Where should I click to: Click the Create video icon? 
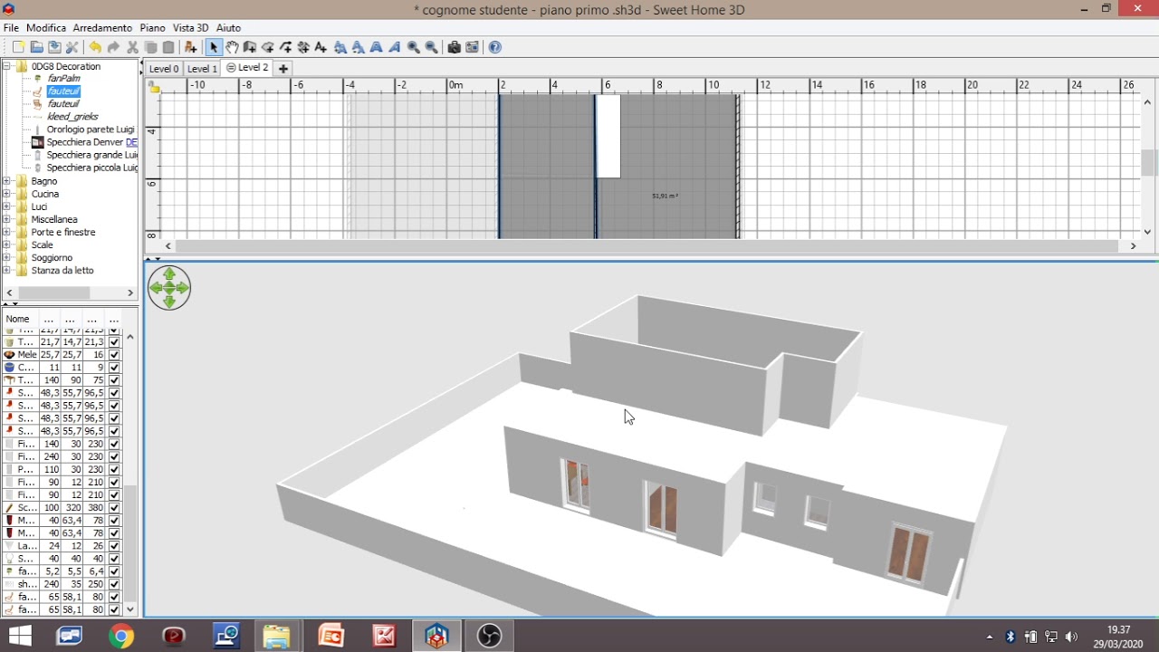(472, 47)
